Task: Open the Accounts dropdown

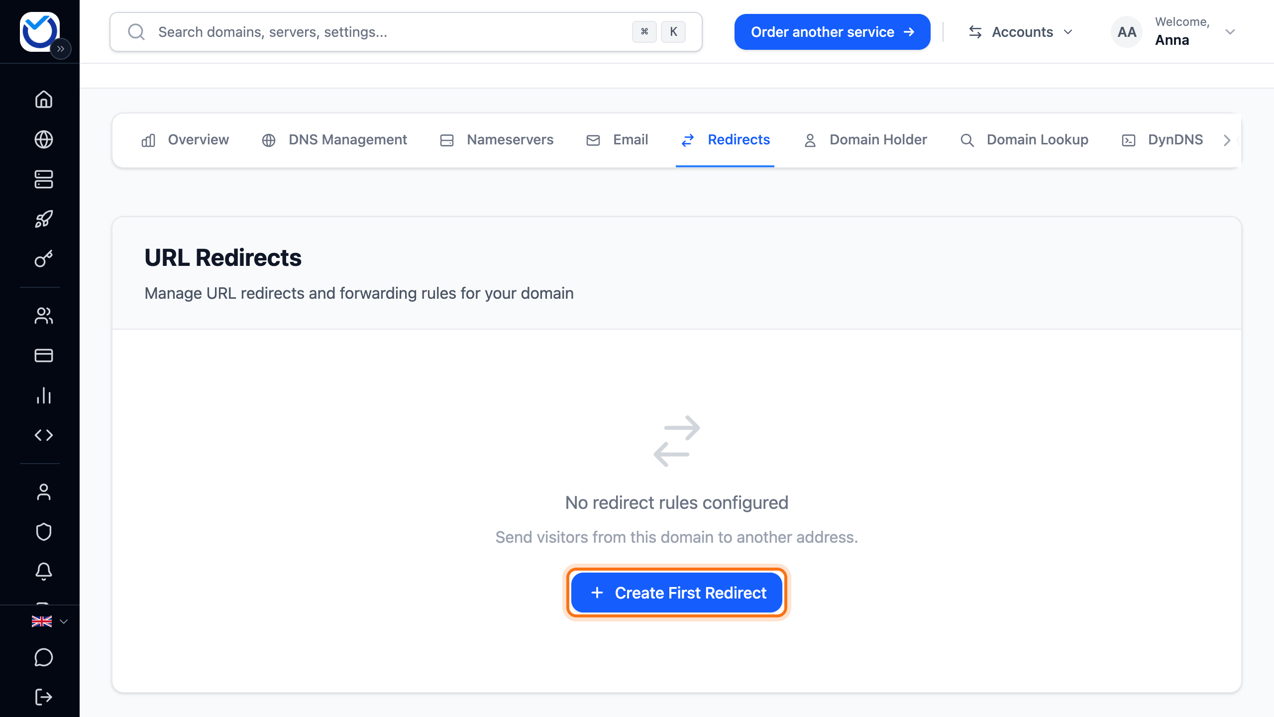Action: [1021, 32]
